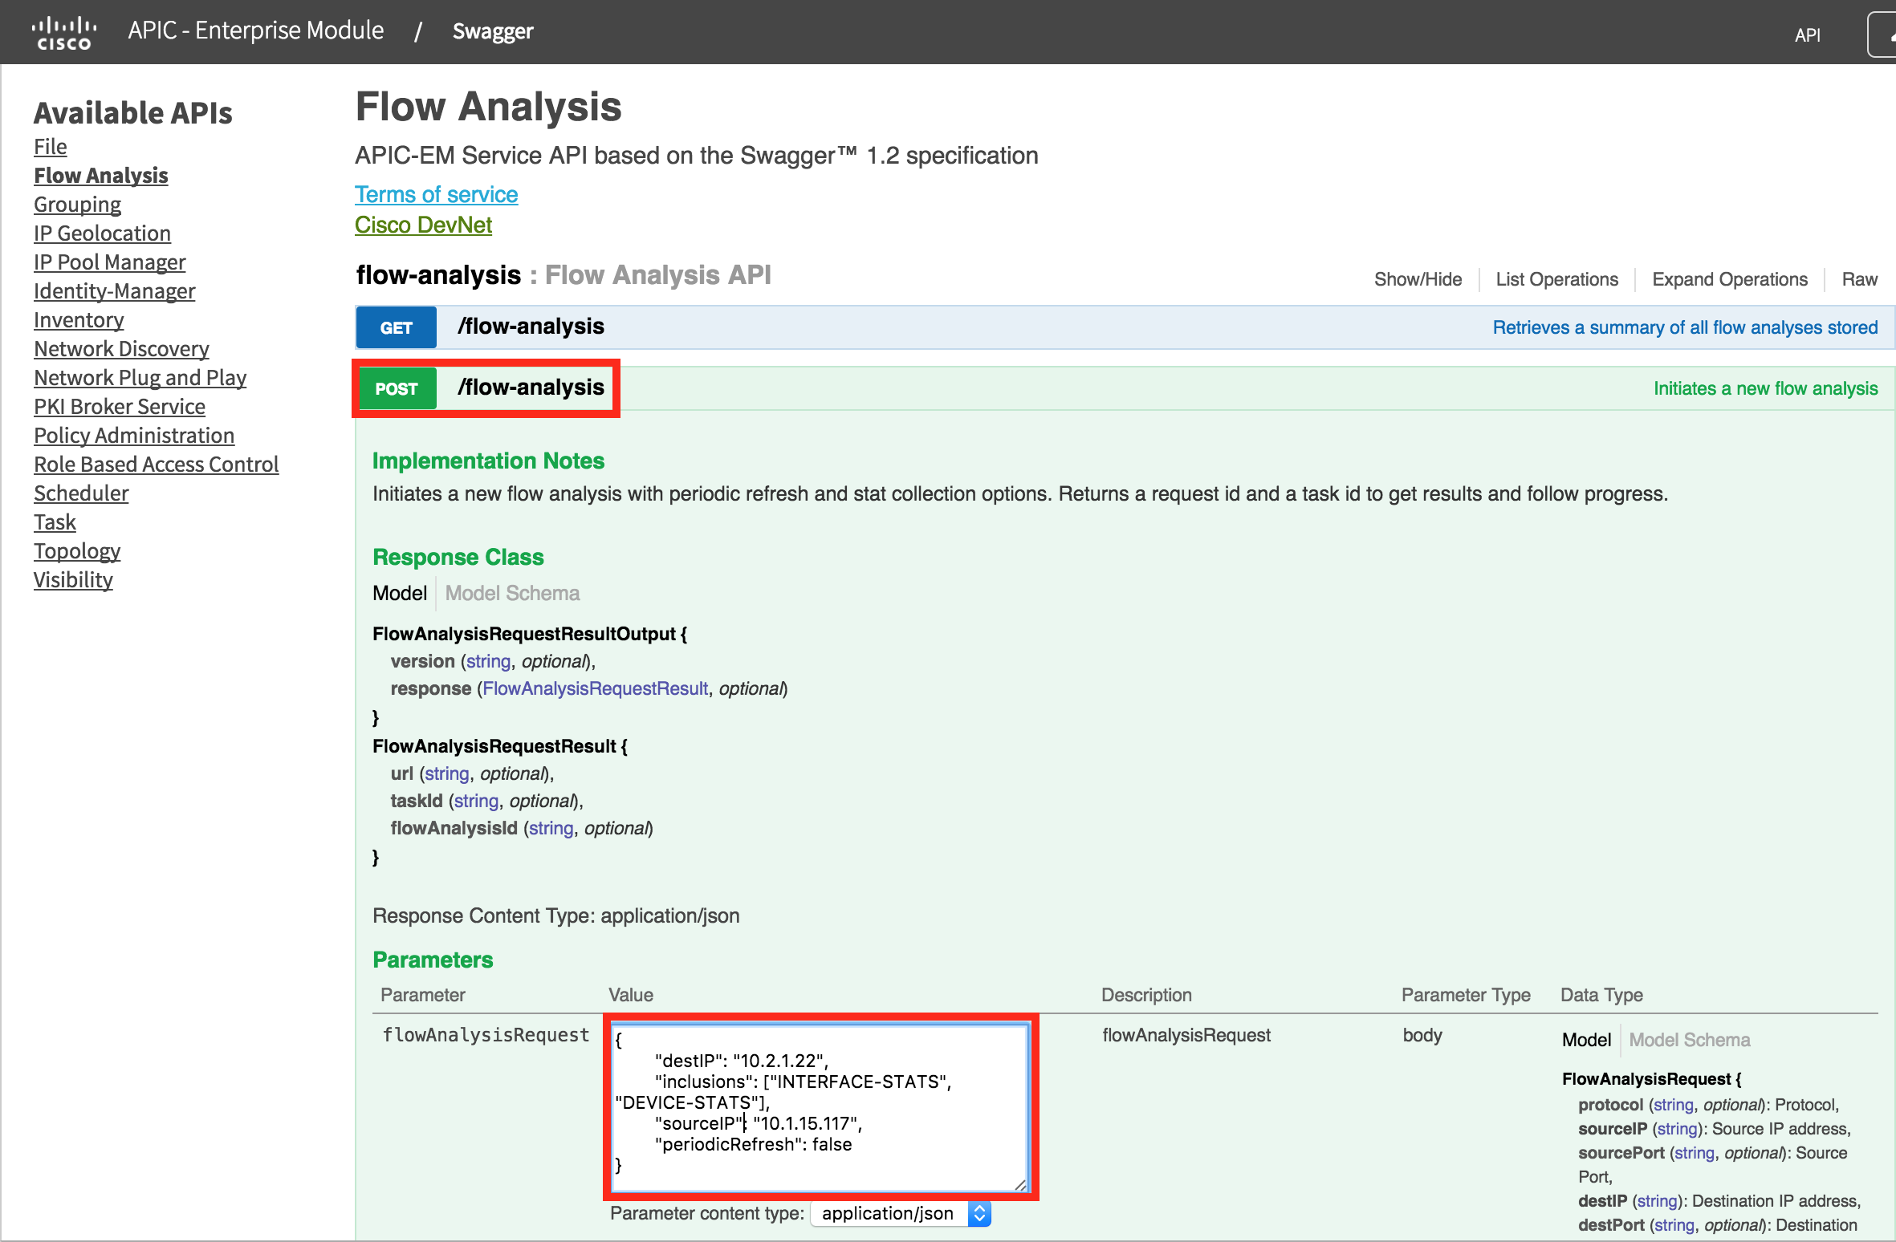This screenshot has width=1896, height=1242.
Task: Click List Operations
Action: tap(1556, 279)
